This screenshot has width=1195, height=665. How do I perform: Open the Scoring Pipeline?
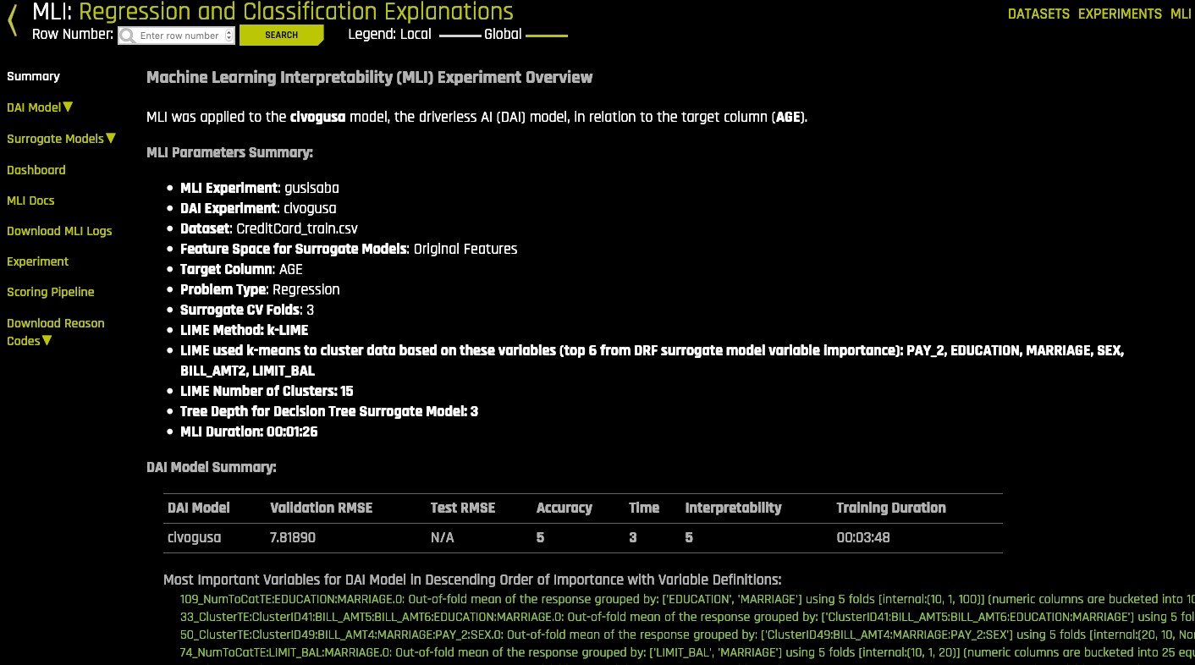50,292
